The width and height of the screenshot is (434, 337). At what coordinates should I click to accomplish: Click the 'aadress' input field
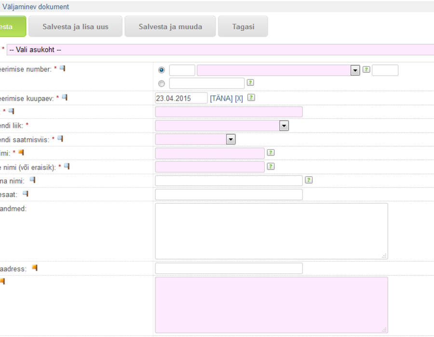point(229,269)
